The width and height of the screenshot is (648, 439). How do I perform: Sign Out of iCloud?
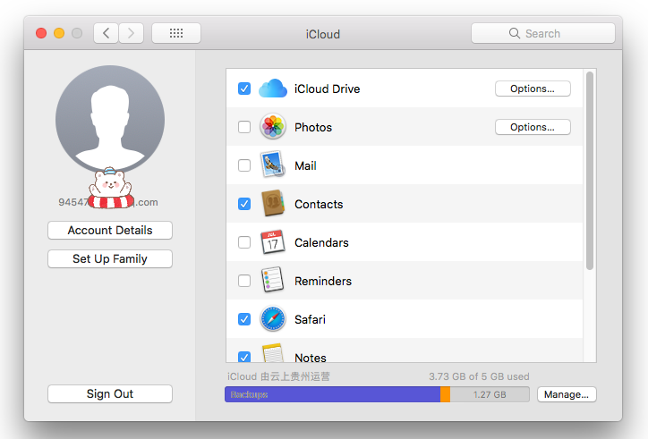110,393
